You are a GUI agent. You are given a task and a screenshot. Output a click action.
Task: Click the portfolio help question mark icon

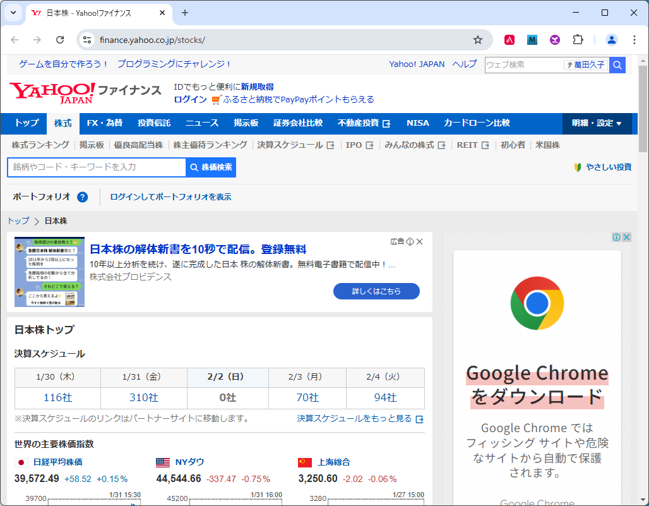82,197
